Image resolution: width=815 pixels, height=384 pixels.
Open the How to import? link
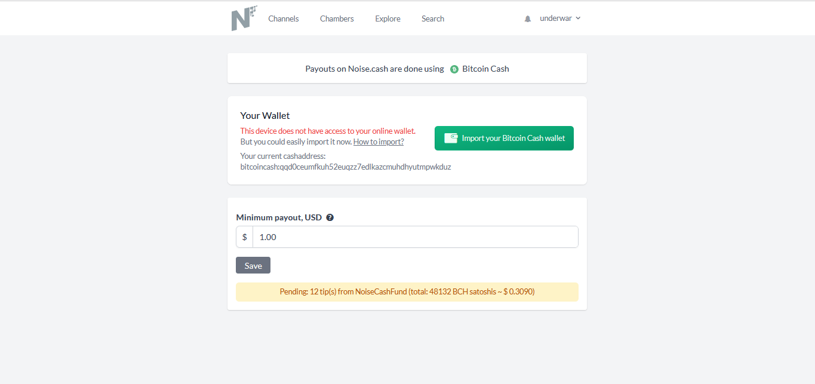click(379, 142)
